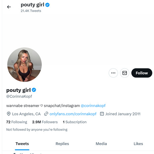Viewport: 154px width, 154px height.
Task: View the 72 Following list
Action: tap(17, 122)
